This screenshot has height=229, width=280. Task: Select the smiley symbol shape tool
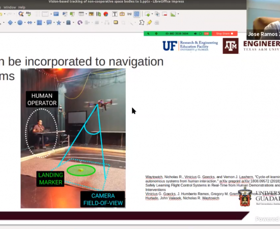pos(20,22)
